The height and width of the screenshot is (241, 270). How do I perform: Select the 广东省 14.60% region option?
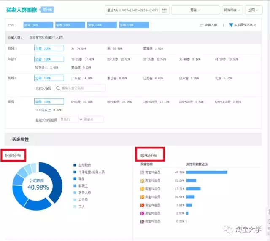click(82, 78)
